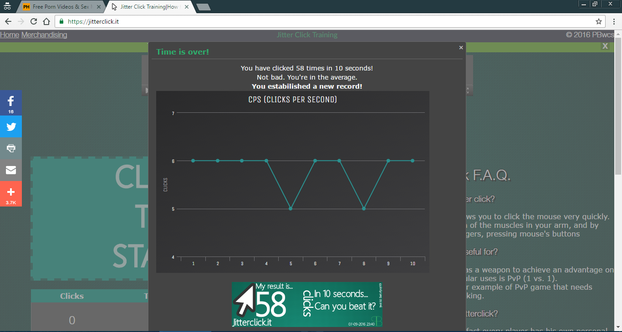Open a new browser tab
Viewport: 622px width, 332px height.
coord(204,7)
